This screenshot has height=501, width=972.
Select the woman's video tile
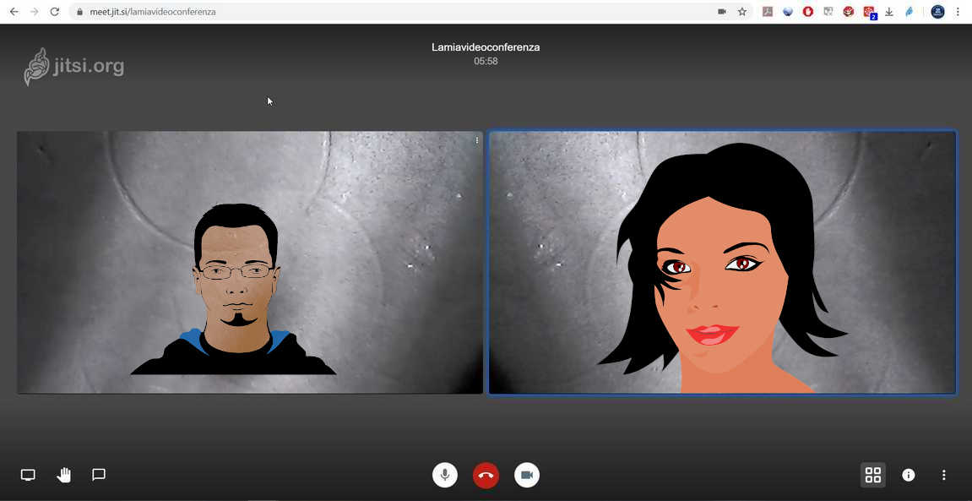point(722,262)
